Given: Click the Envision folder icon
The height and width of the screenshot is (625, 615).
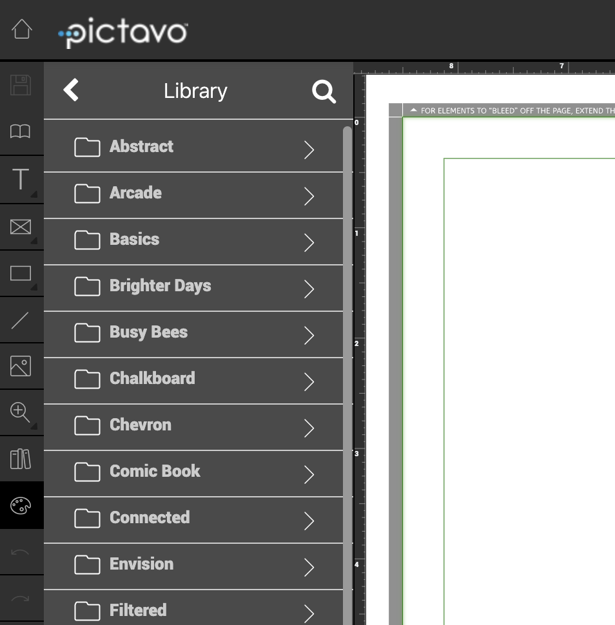Looking at the screenshot, I should (87, 565).
